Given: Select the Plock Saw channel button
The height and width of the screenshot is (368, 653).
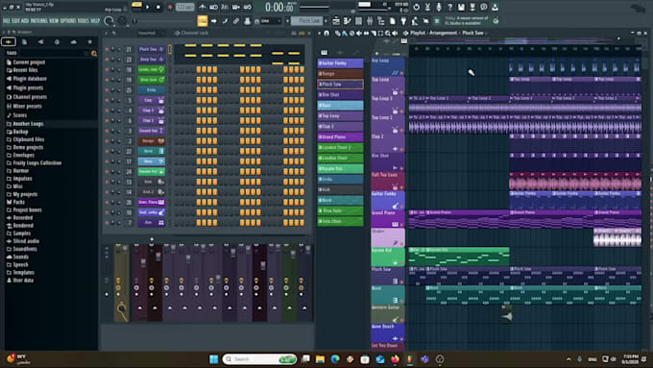Looking at the screenshot, I should [152, 49].
